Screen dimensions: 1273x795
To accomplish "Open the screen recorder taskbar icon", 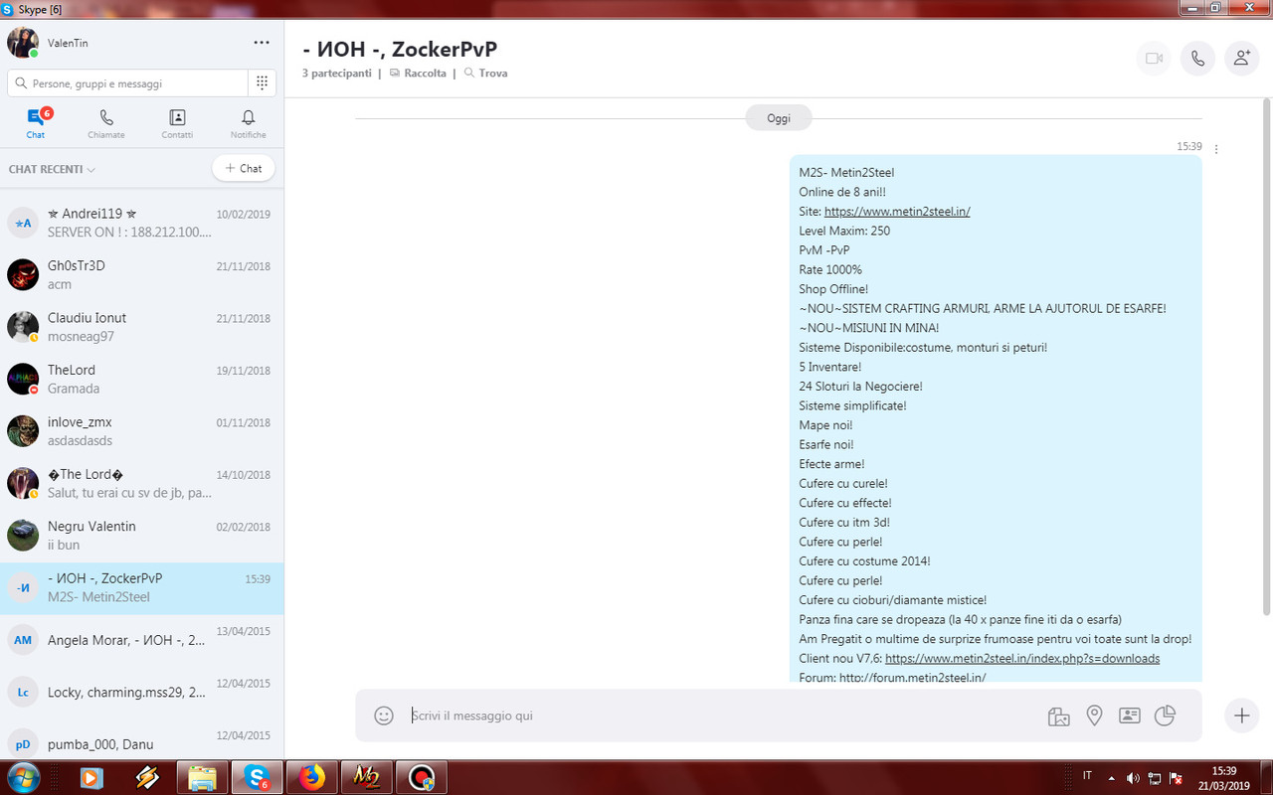I will pos(422,777).
